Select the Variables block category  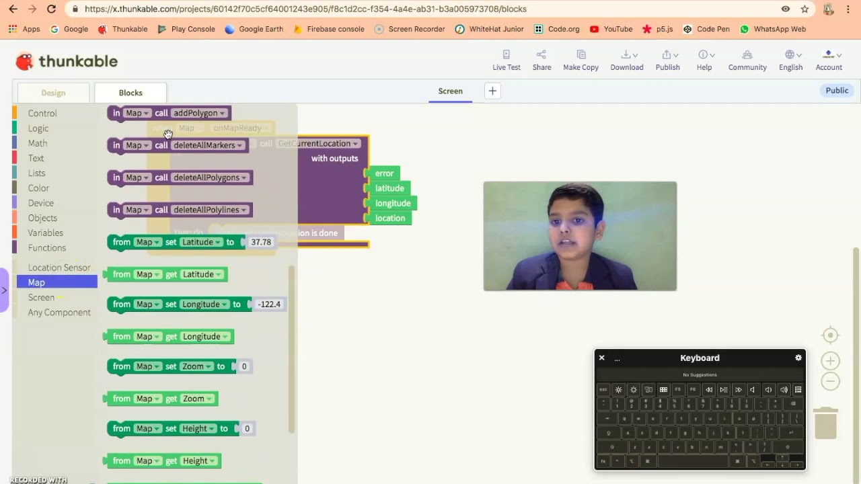tap(45, 233)
